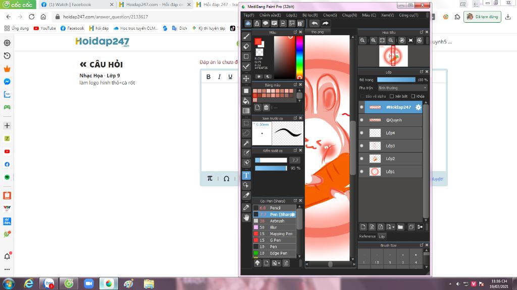Select the Eraser tool
Viewport: 517px width, 290px height.
pyautogui.click(x=246, y=46)
